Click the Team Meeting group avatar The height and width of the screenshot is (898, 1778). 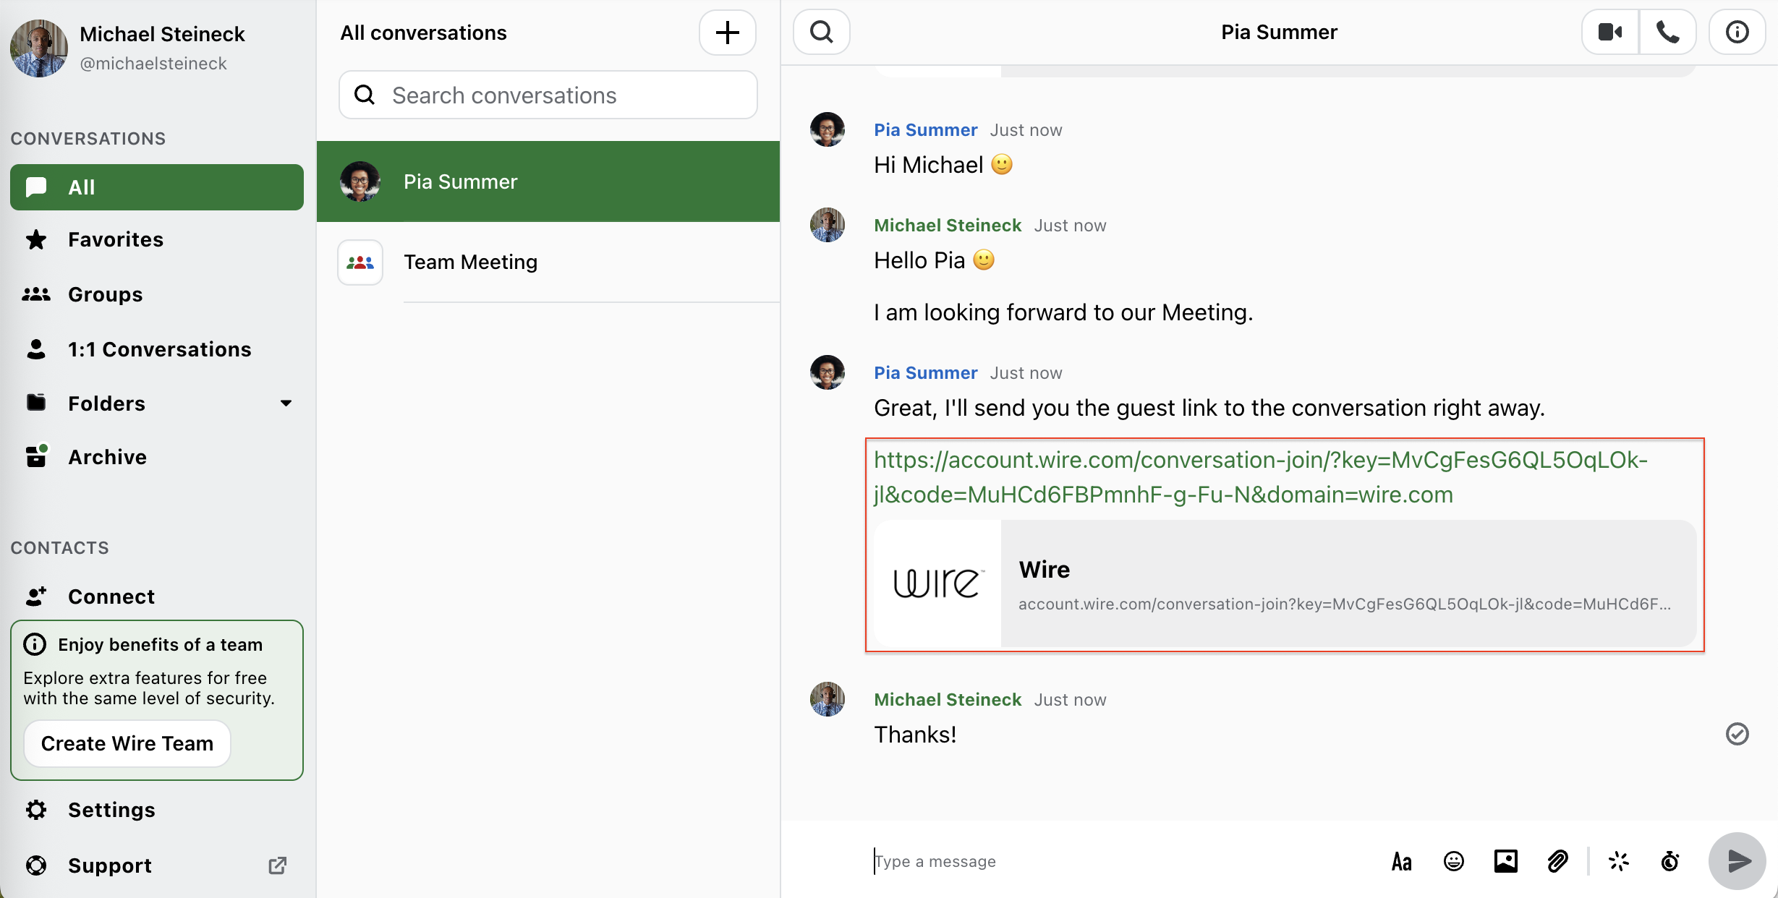[x=360, y=262]
